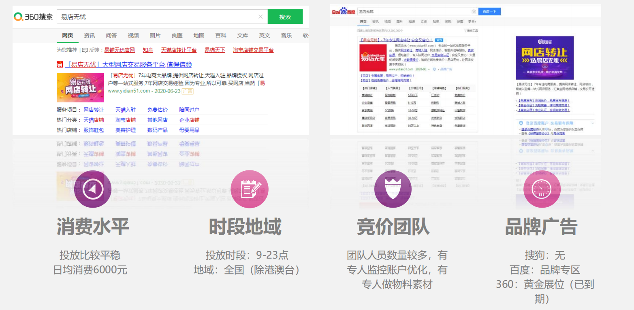Click the pink 时段地域 notepad icon
The image size is (634, 310).
tap(250, 189)
